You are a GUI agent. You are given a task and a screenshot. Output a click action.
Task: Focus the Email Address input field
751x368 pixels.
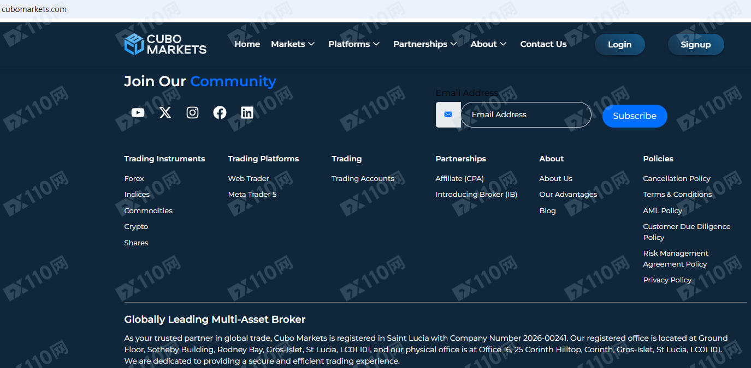526,114
